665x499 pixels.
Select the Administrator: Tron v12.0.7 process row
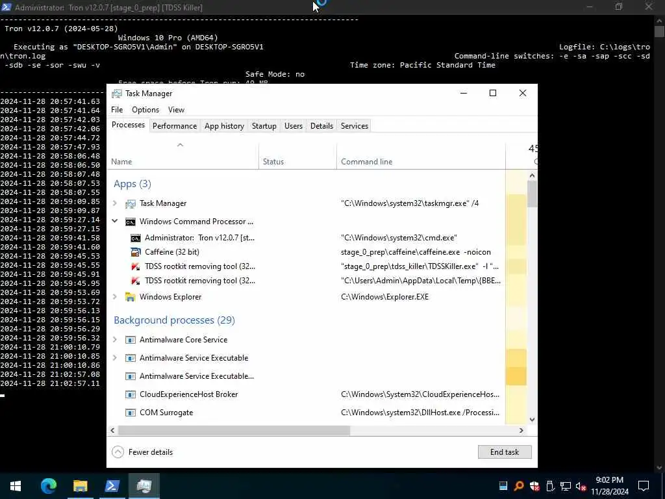point(307,238)
